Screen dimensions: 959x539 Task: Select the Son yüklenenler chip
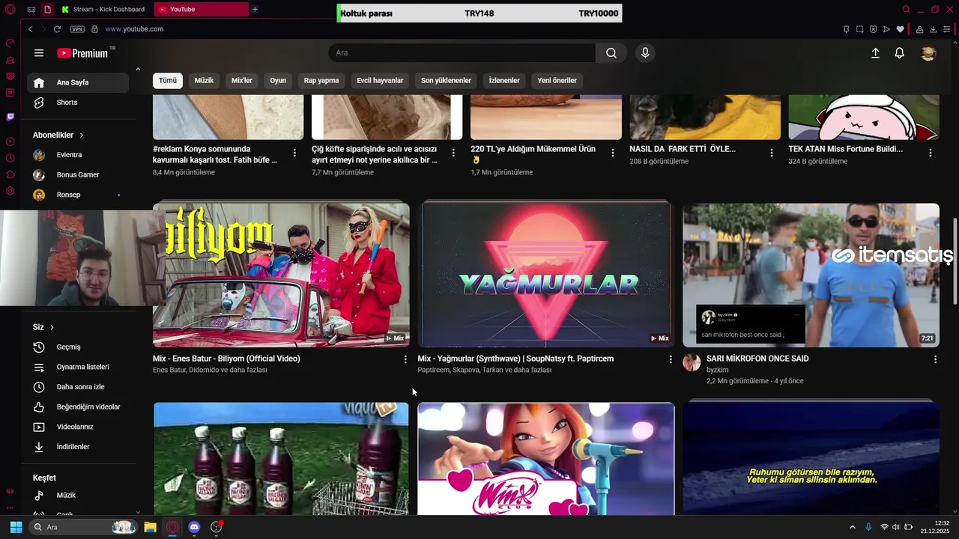446,80
